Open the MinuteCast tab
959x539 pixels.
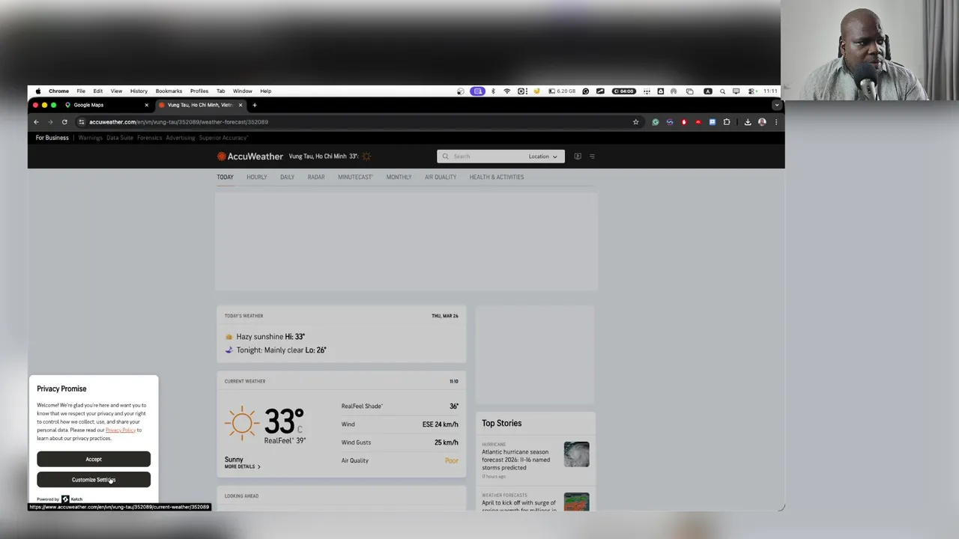(x=355, y=177)
